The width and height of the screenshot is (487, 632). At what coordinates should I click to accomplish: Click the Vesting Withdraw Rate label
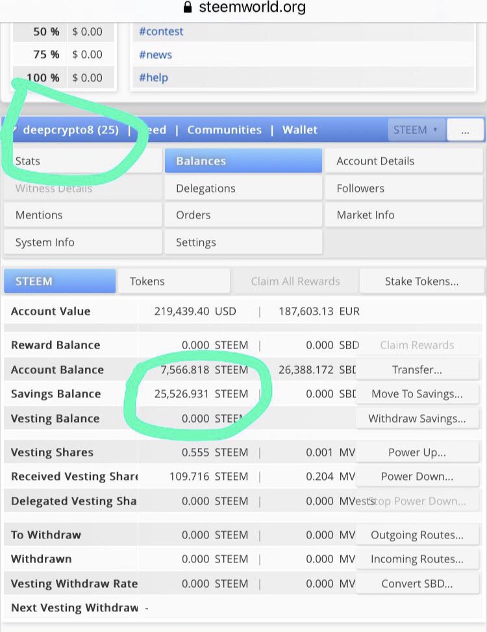click(x=74, y=584)
